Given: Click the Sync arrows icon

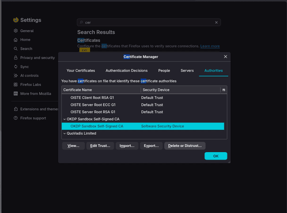Looking at the screenshot, I should (16, 67).
